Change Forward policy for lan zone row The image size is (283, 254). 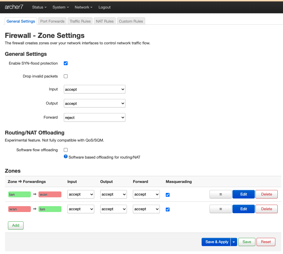(x=146, y=194)
